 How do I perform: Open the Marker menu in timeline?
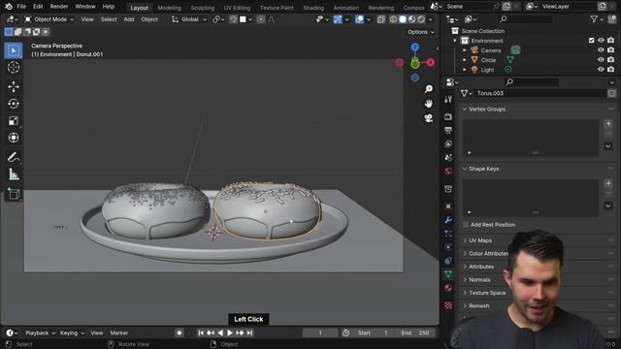[118, 333]
